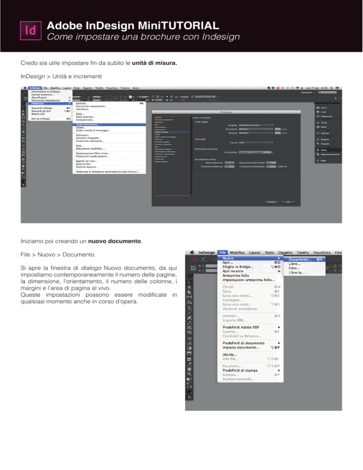Select the Type tool in the larger toolbar
Screen dimensions: 363x470
tap(190, 308)
